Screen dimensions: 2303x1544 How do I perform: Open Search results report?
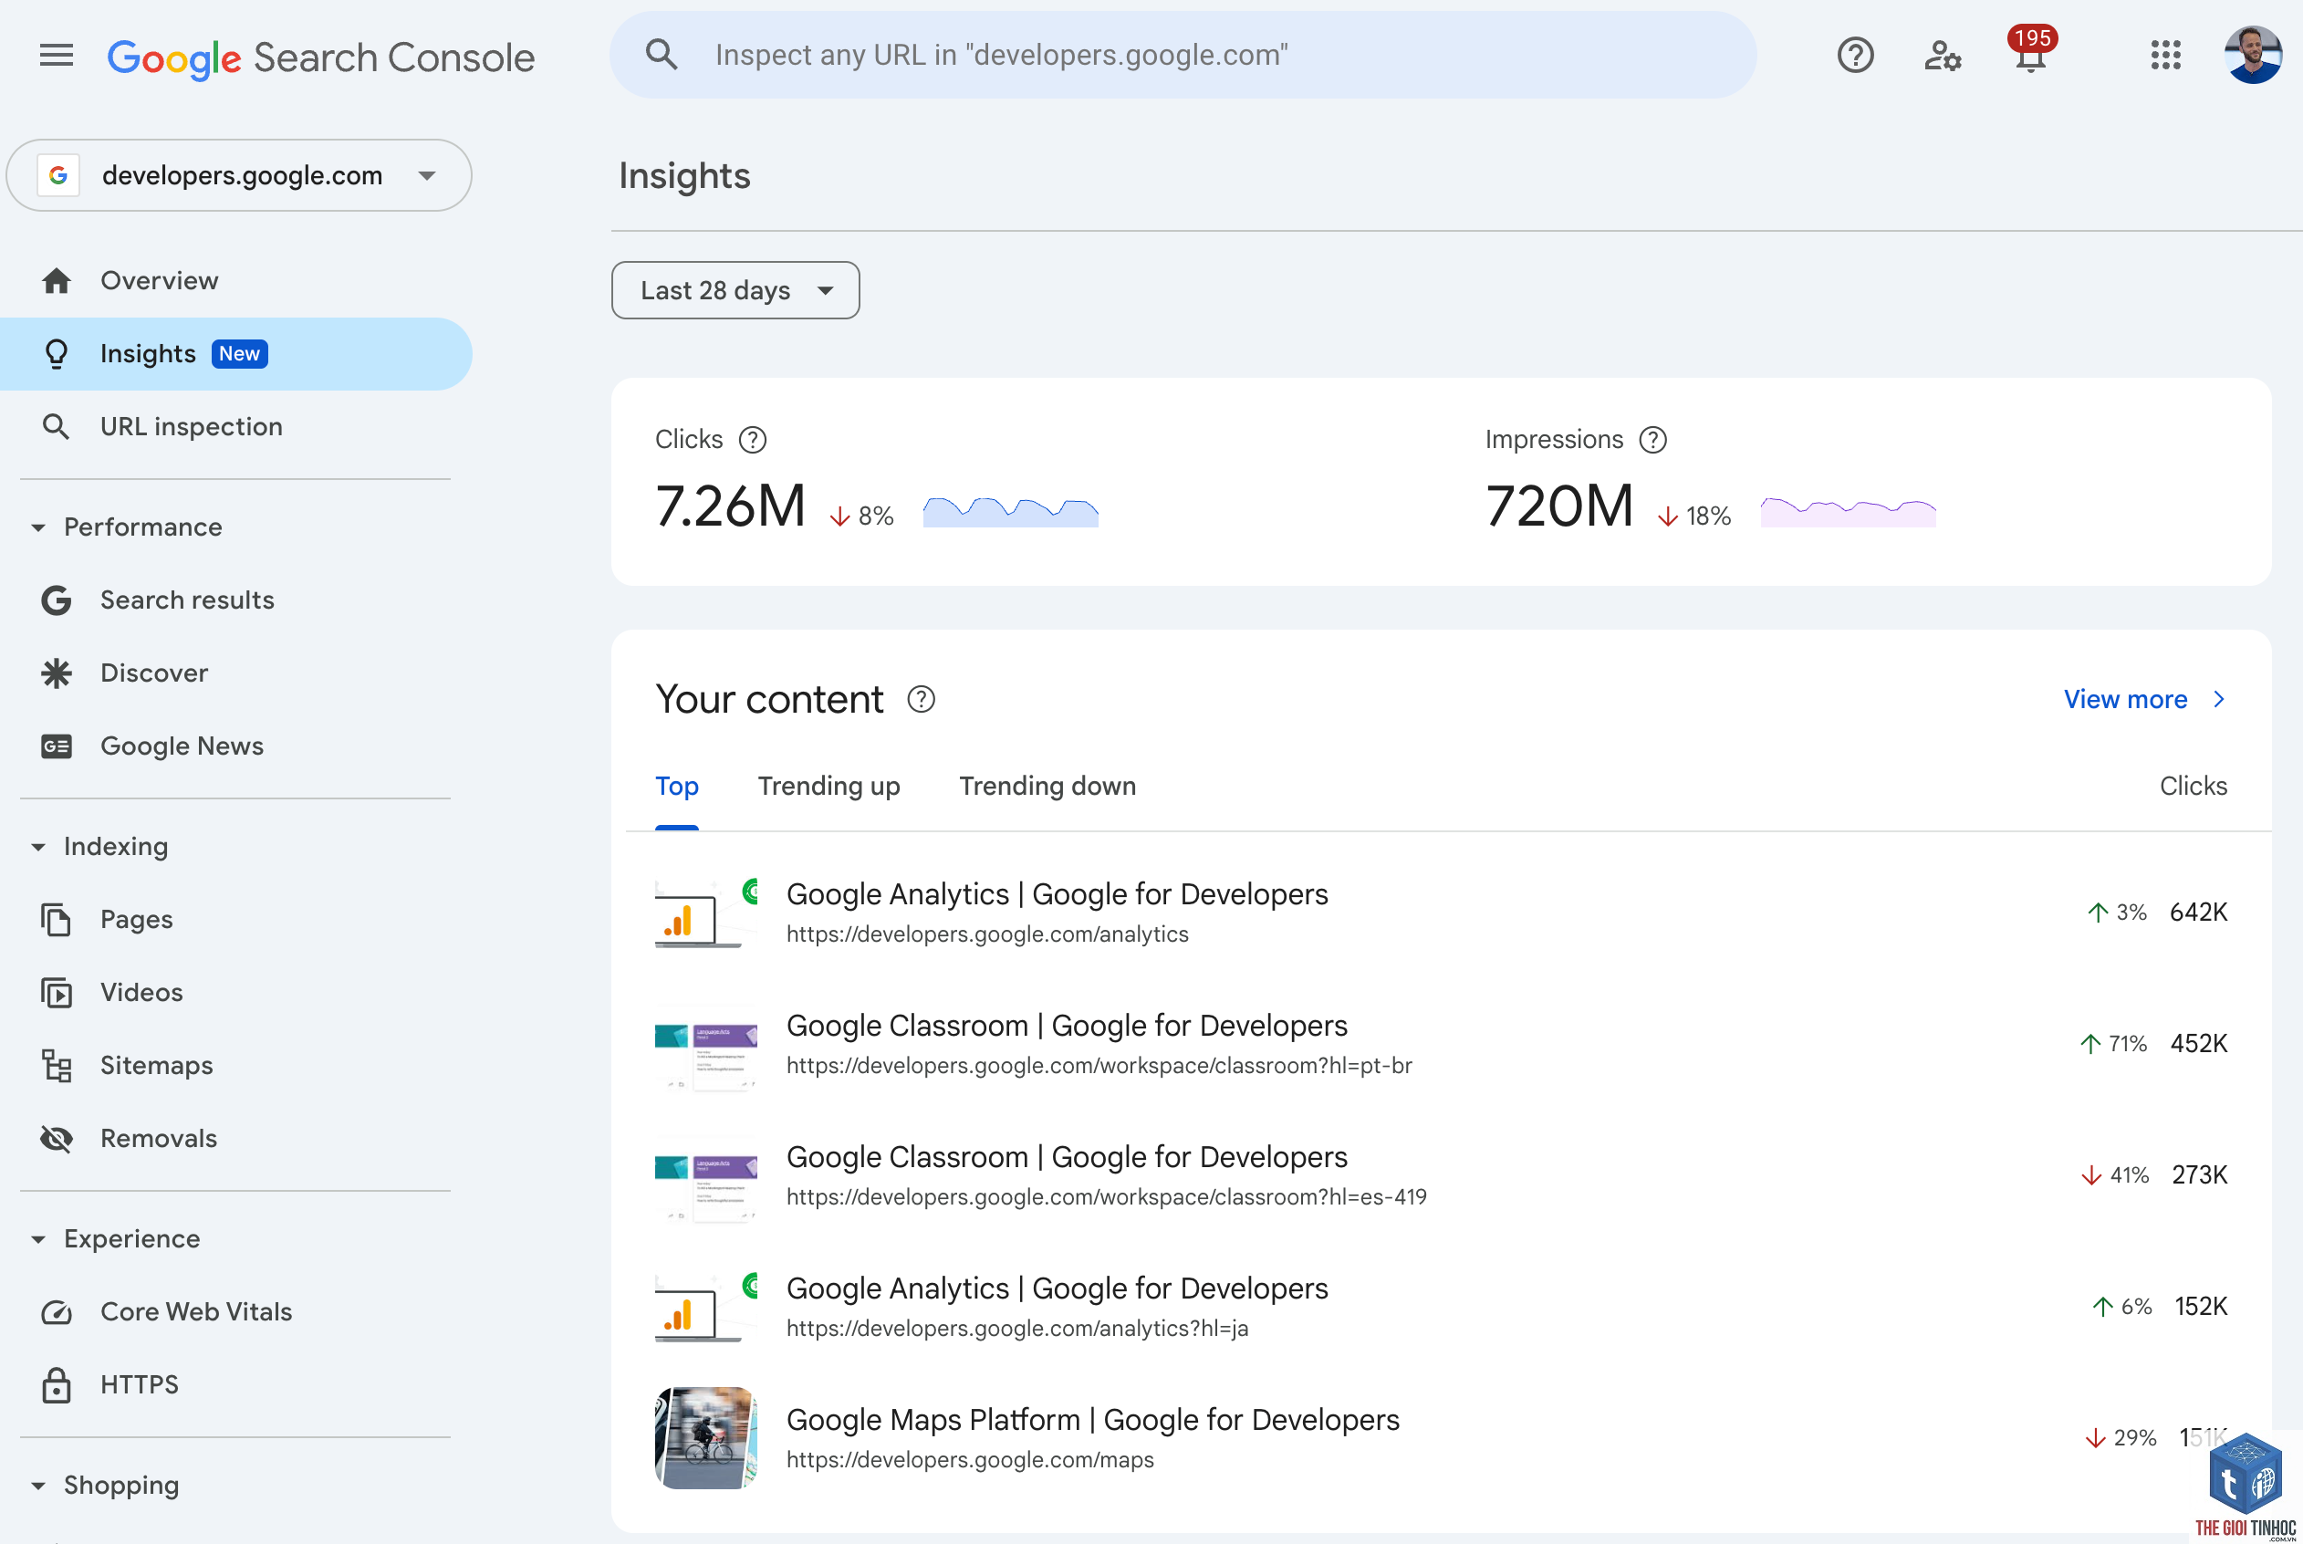[x=236, y=600]
